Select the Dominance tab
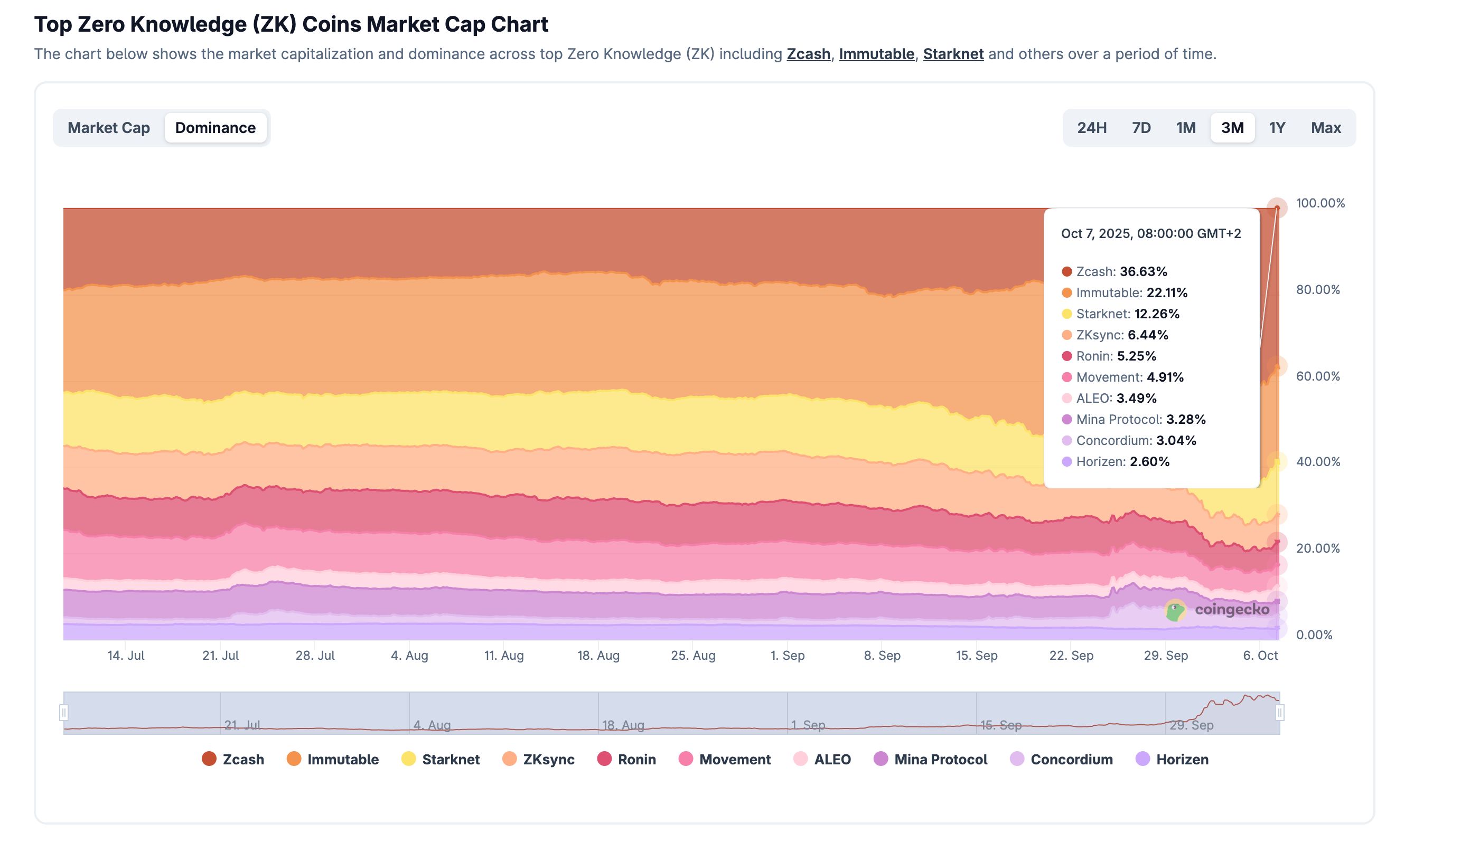Image resolution: width=1461 pixels, height=852 pixels. click(x=215, y=128)
